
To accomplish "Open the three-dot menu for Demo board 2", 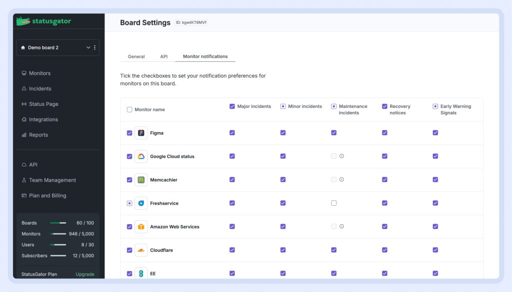I will tap(95, 48).
